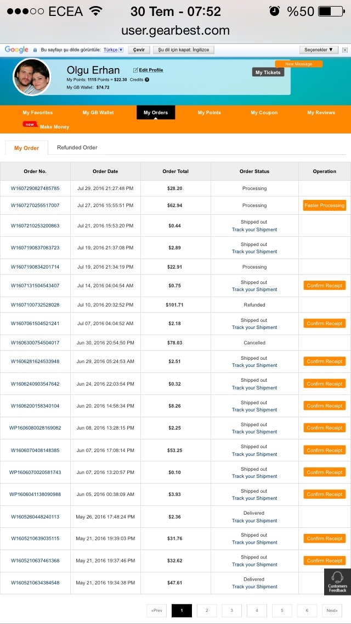
Task: Open My Coupon menu item
Action: click(x=264, y=113)
